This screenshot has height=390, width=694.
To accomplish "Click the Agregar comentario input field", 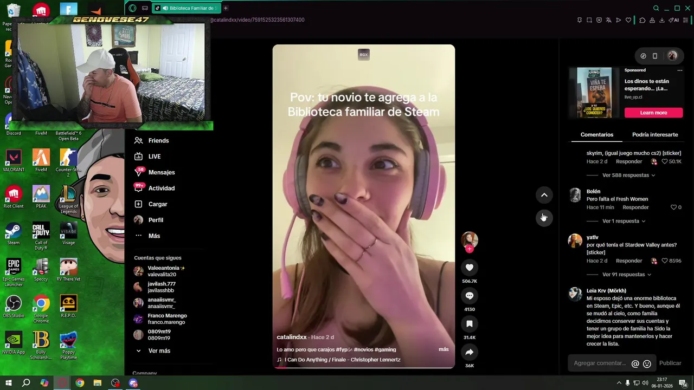I will [600, 363].
